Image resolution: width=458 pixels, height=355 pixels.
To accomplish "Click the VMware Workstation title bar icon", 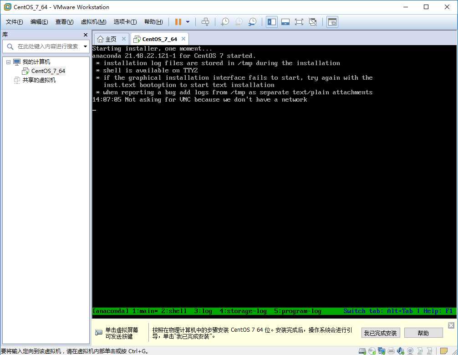I will point(7,7).
